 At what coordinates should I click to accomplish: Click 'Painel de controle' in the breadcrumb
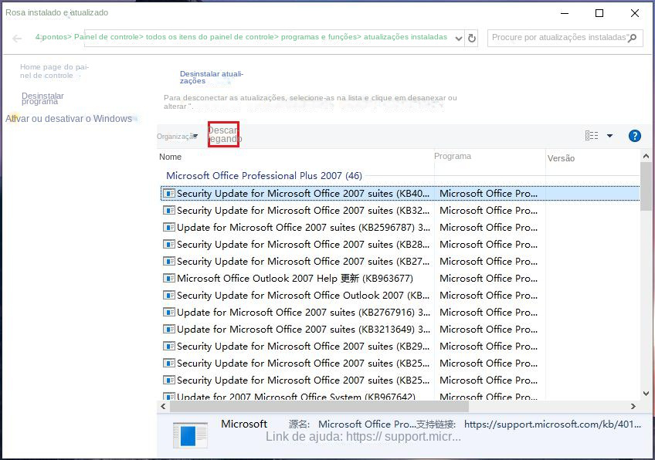pyautogui.click(x=106, y=37)
